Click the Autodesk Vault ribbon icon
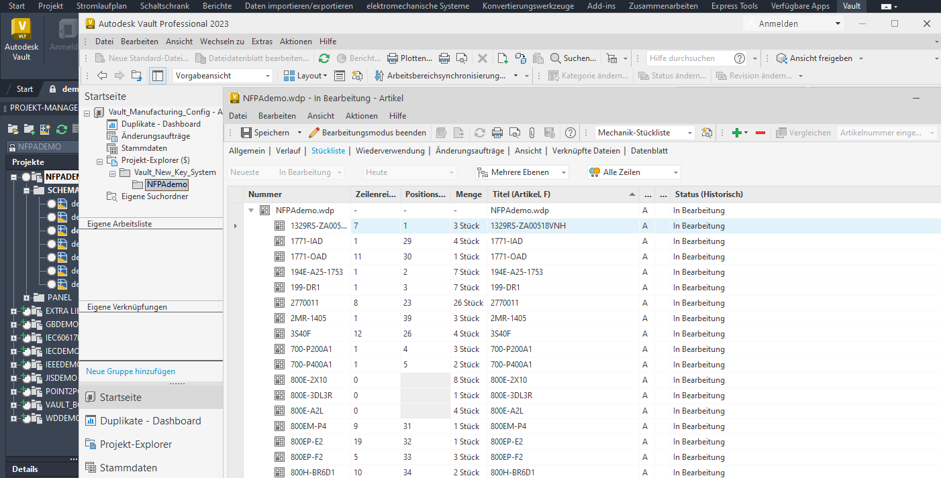Image resolution: width=941 pixels, height=478 pixels. tap(22, 40)
